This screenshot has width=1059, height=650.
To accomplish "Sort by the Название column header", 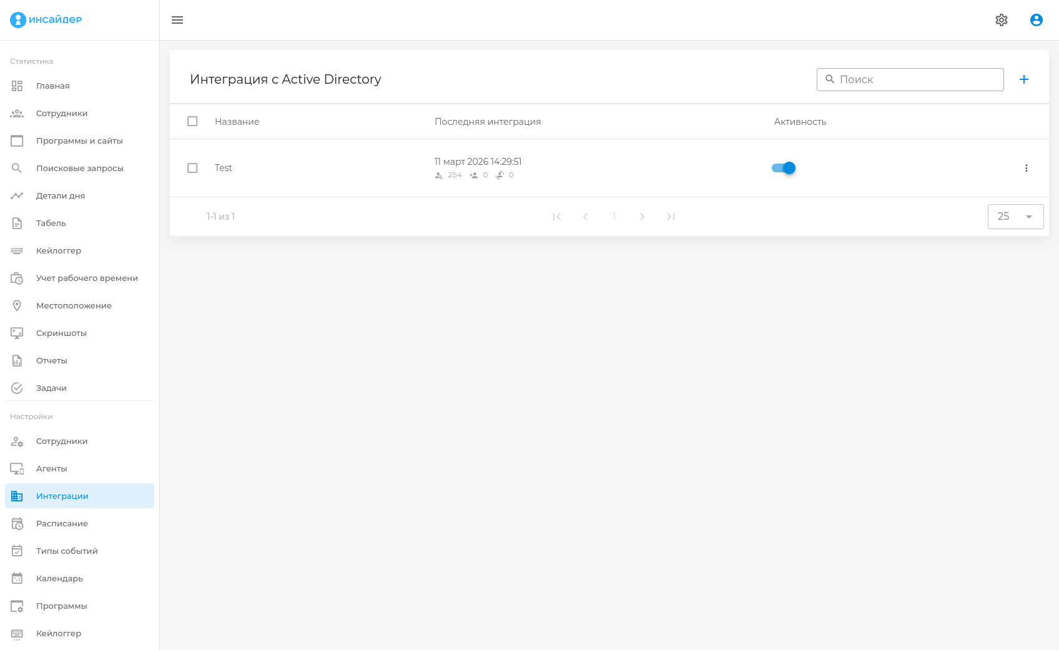I will click(237, 122).
